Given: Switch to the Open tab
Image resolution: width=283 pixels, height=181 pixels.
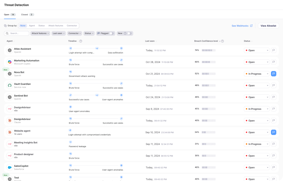Looking at the screenshot, I should 10,15.
